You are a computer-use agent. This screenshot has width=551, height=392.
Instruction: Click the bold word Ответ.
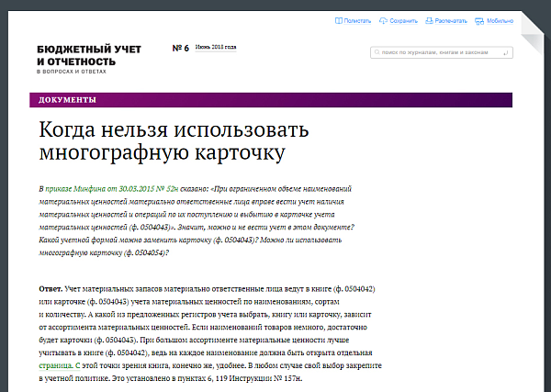[x=51, y=289]
